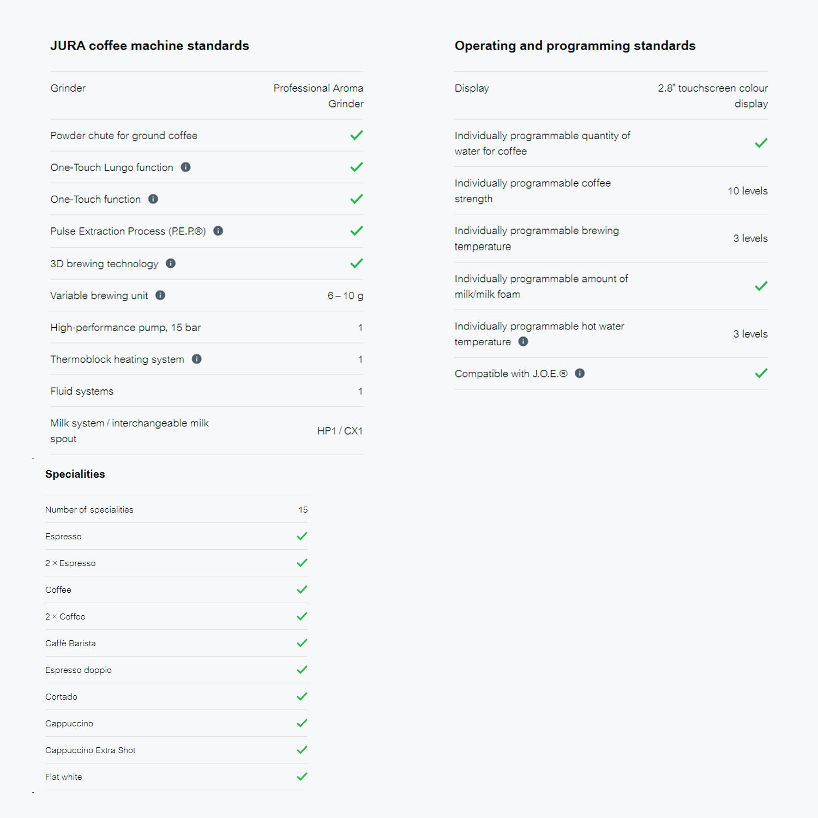Click JURA coffee machine standards heading
818x818 pixels.
click(149, 46)
